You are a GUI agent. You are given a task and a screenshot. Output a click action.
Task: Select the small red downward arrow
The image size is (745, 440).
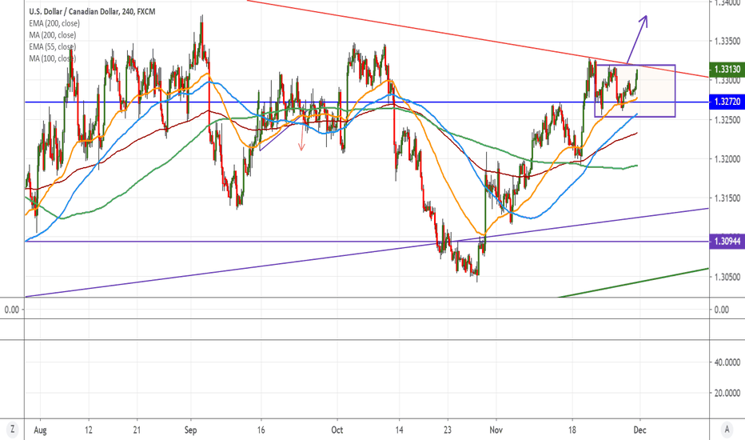[x=301, y=142]
